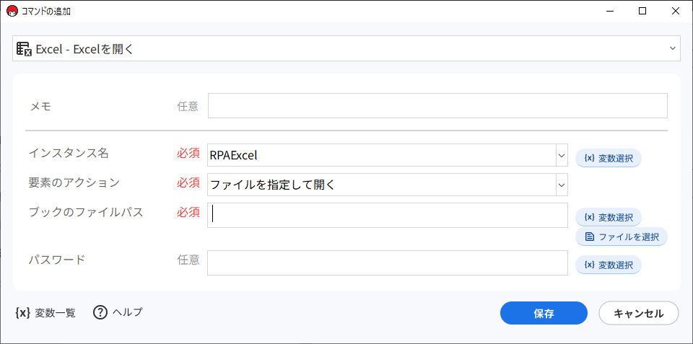This screenshot has height=344, width=693.
Task: Focus the book file path field
Action: pyautogui.click(x=388, y=215)
